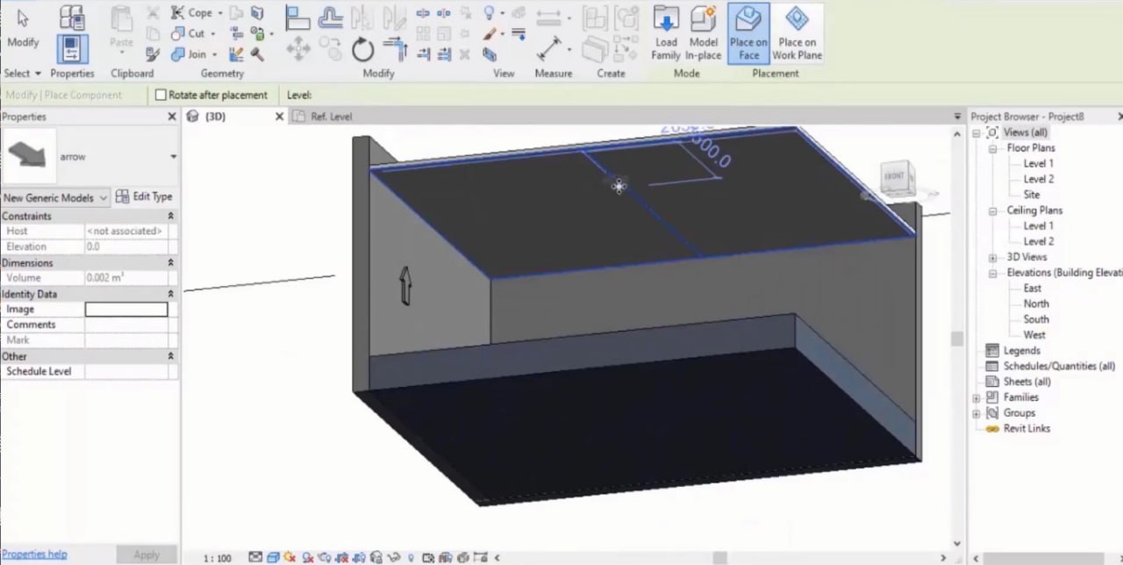Activate Place on Work Plane placement
This screenshot has width=1123, height=565.
(797, 33)
